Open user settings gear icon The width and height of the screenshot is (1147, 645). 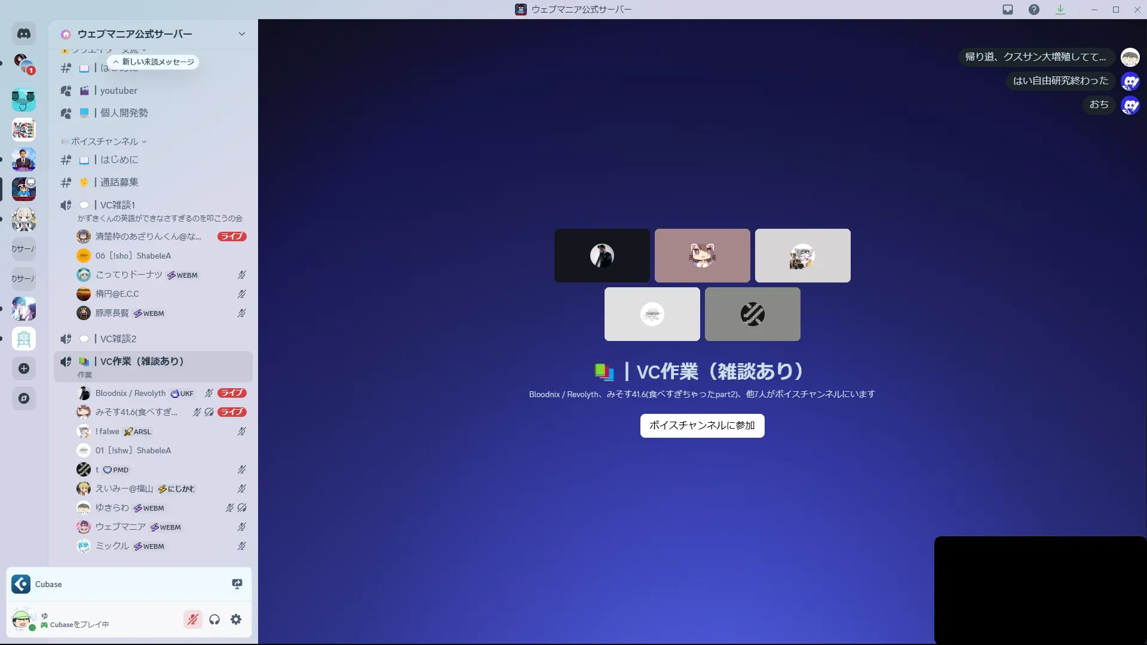point(236,619)
